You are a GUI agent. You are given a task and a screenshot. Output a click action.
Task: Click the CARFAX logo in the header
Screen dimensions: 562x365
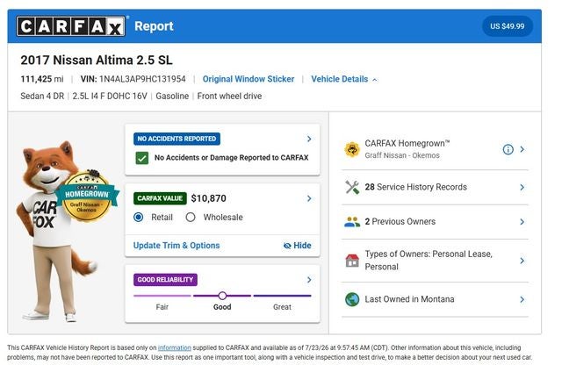[70, 26]
